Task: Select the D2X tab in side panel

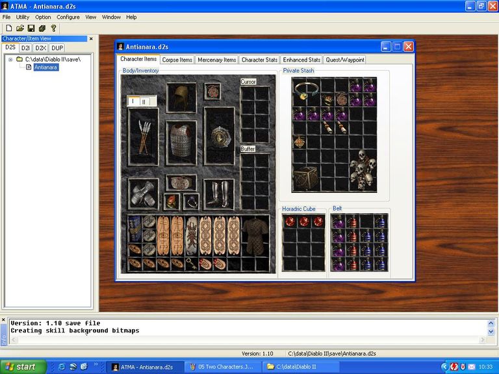Action: point(41,48)
